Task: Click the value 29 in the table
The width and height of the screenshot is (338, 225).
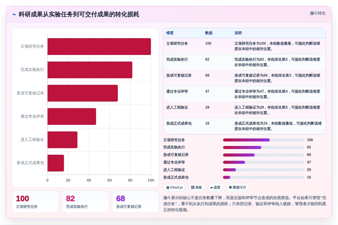Action: click(x=207, y=107)
